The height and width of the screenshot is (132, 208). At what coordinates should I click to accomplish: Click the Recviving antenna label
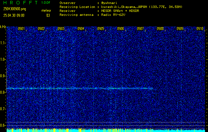pos(76,15)
